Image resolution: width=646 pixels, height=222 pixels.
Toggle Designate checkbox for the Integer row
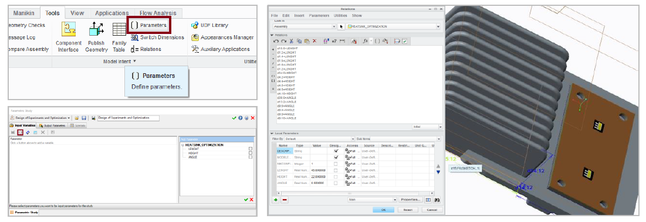point(336,163)
